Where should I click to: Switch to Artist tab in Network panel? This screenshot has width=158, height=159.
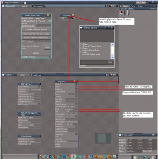pyautogui.click(x=23, y=75)
